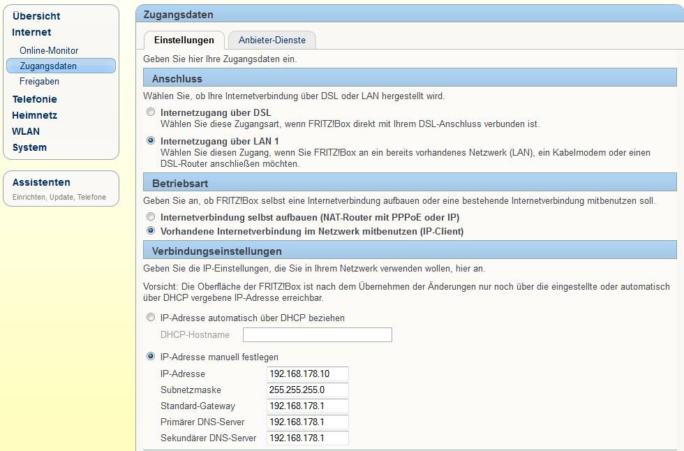Select Vorhandene Internetverbindung mitbenutzen (IP-Client)
Viewport: 684px width, 451px height.
coord(151,230)
